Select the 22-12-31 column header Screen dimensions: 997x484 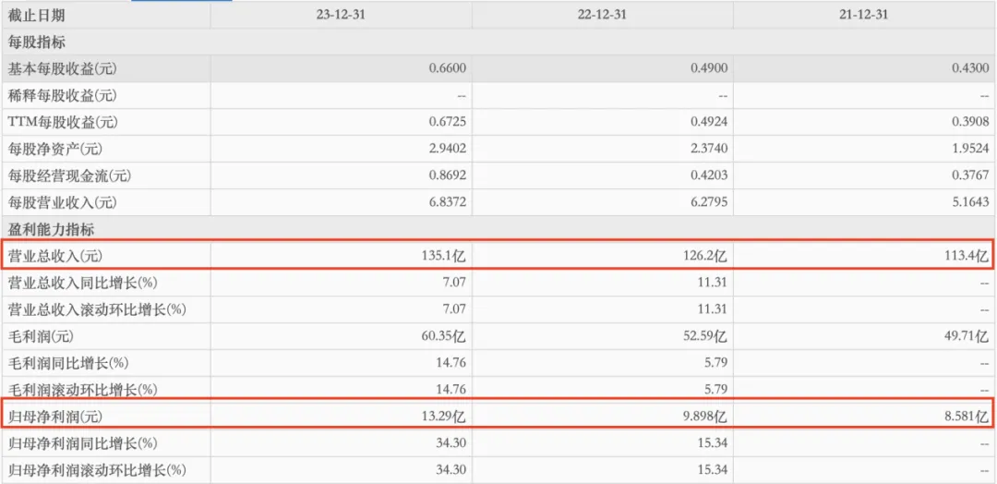coord(602,16)
